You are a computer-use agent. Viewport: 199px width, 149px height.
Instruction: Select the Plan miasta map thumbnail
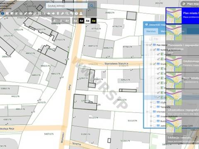click(174, 16)
